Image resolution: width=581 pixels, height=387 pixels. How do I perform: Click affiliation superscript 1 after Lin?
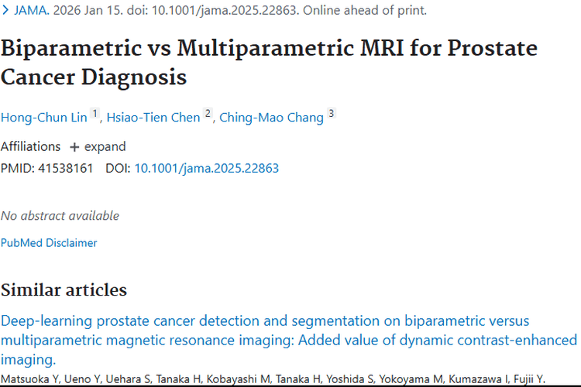(x=95, y=114)
